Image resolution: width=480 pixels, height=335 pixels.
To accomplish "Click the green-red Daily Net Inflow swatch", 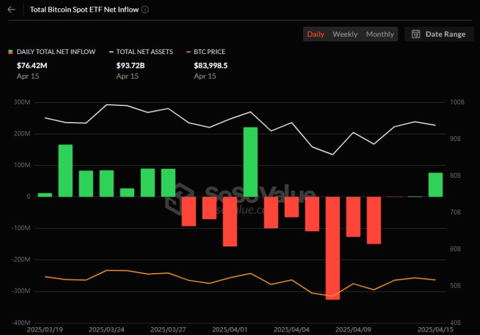I will [x=10, y=52].
